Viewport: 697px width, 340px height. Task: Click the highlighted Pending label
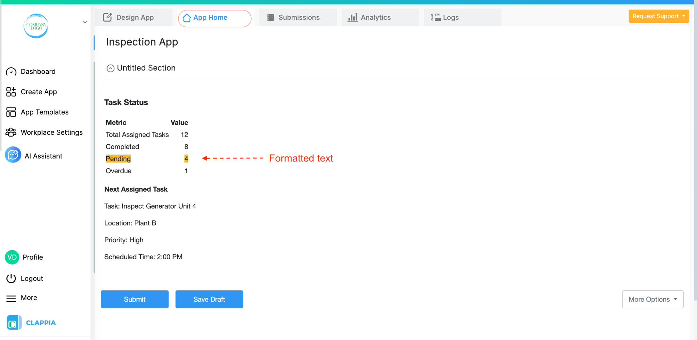pos(118,159)
